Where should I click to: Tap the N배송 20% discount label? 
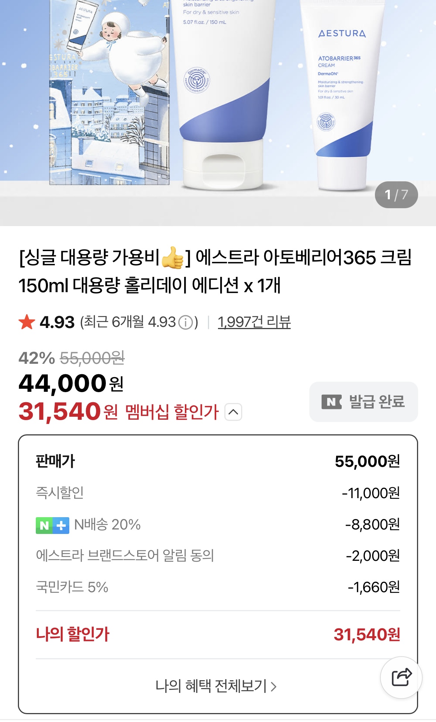(x=107, y=525)
